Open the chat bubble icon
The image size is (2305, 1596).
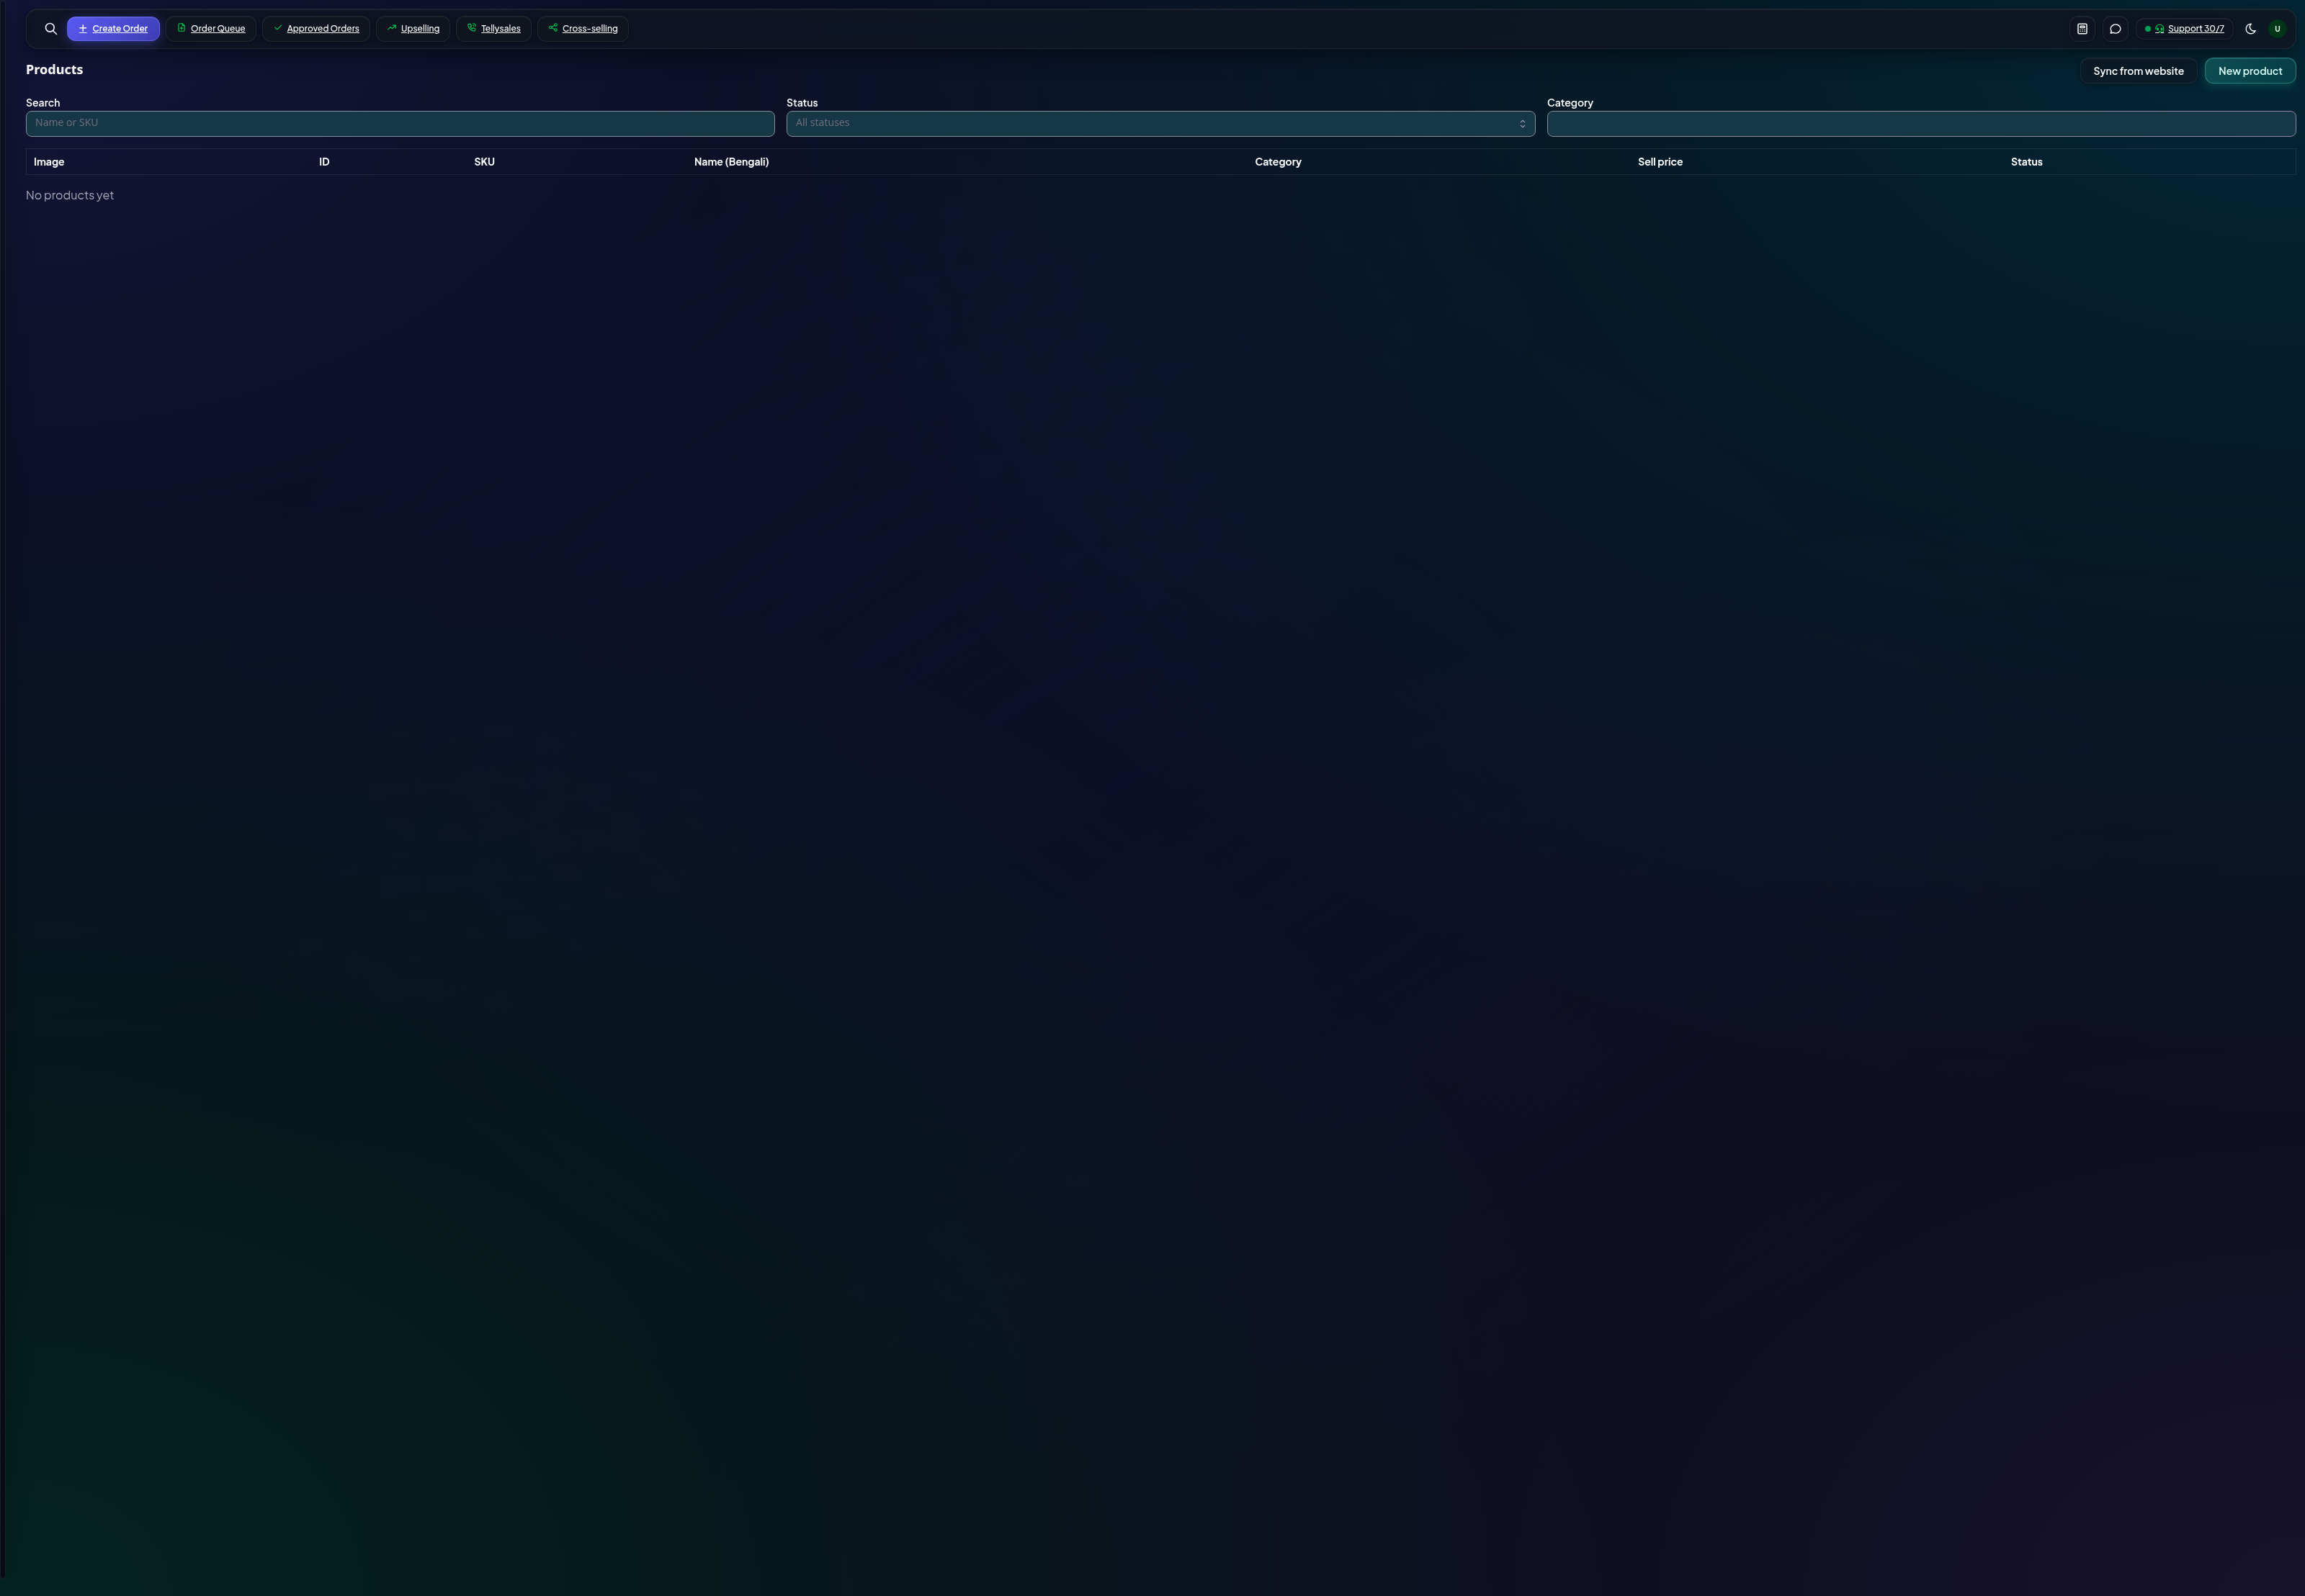tap(2115, 29)
